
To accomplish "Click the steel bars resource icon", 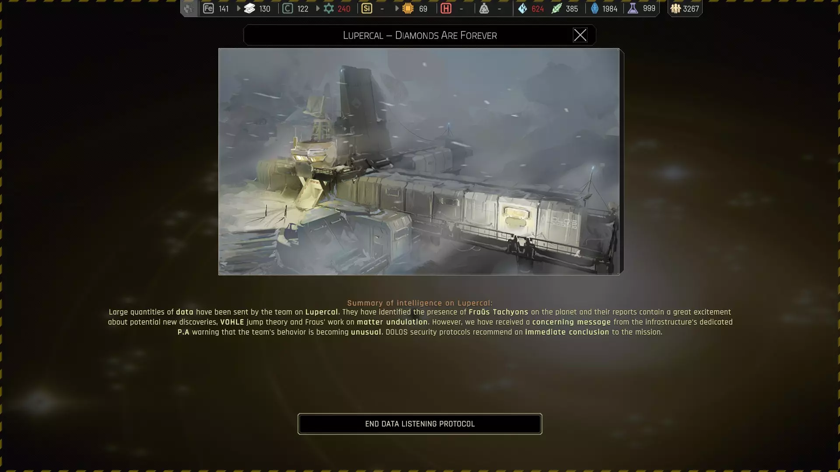I will click(249, 8).
